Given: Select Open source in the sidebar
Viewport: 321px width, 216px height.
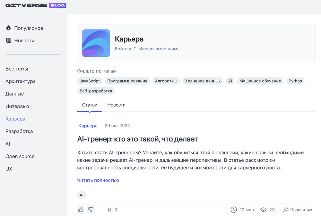Looking at the screenshot, I should click(20, 156).
